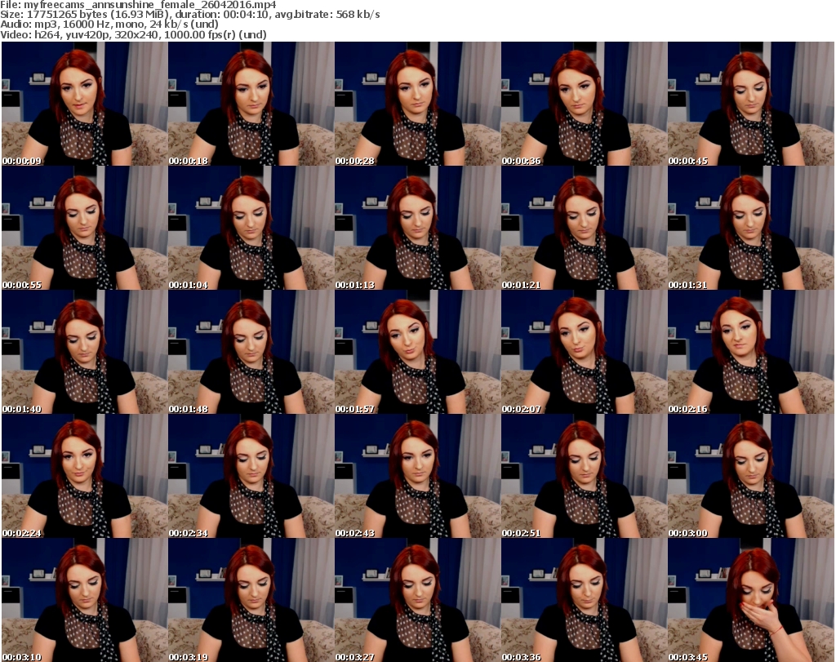Click the 'Size: 17751265 bytes' info line

click(189, 15)
